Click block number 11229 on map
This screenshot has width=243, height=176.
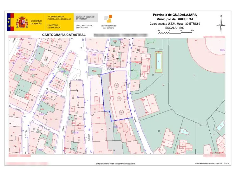pos(76,133)
